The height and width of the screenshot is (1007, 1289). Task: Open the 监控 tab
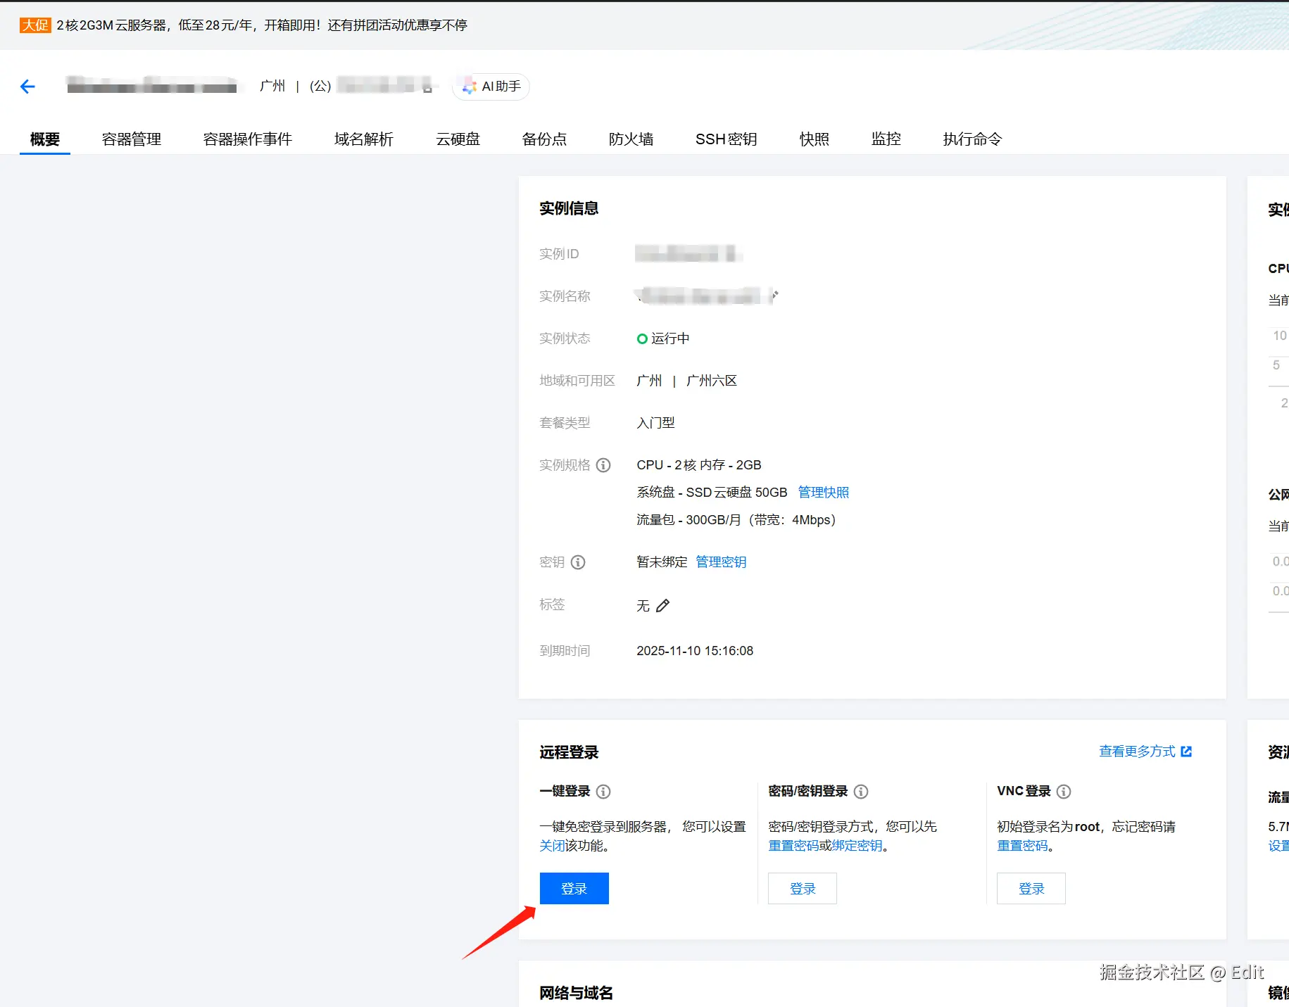tap(886, 139)
